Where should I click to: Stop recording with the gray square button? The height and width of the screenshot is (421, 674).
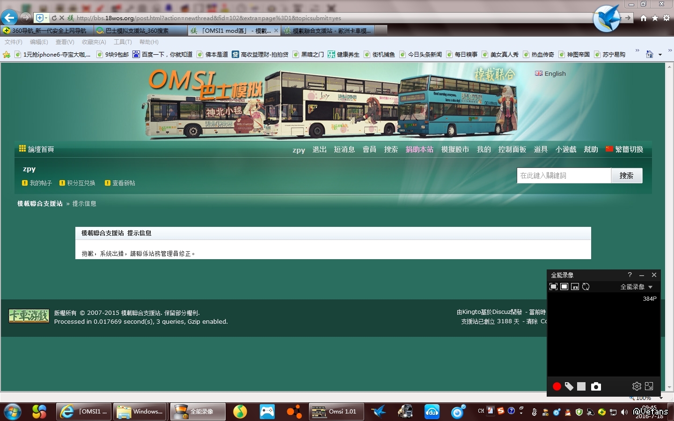581,386
